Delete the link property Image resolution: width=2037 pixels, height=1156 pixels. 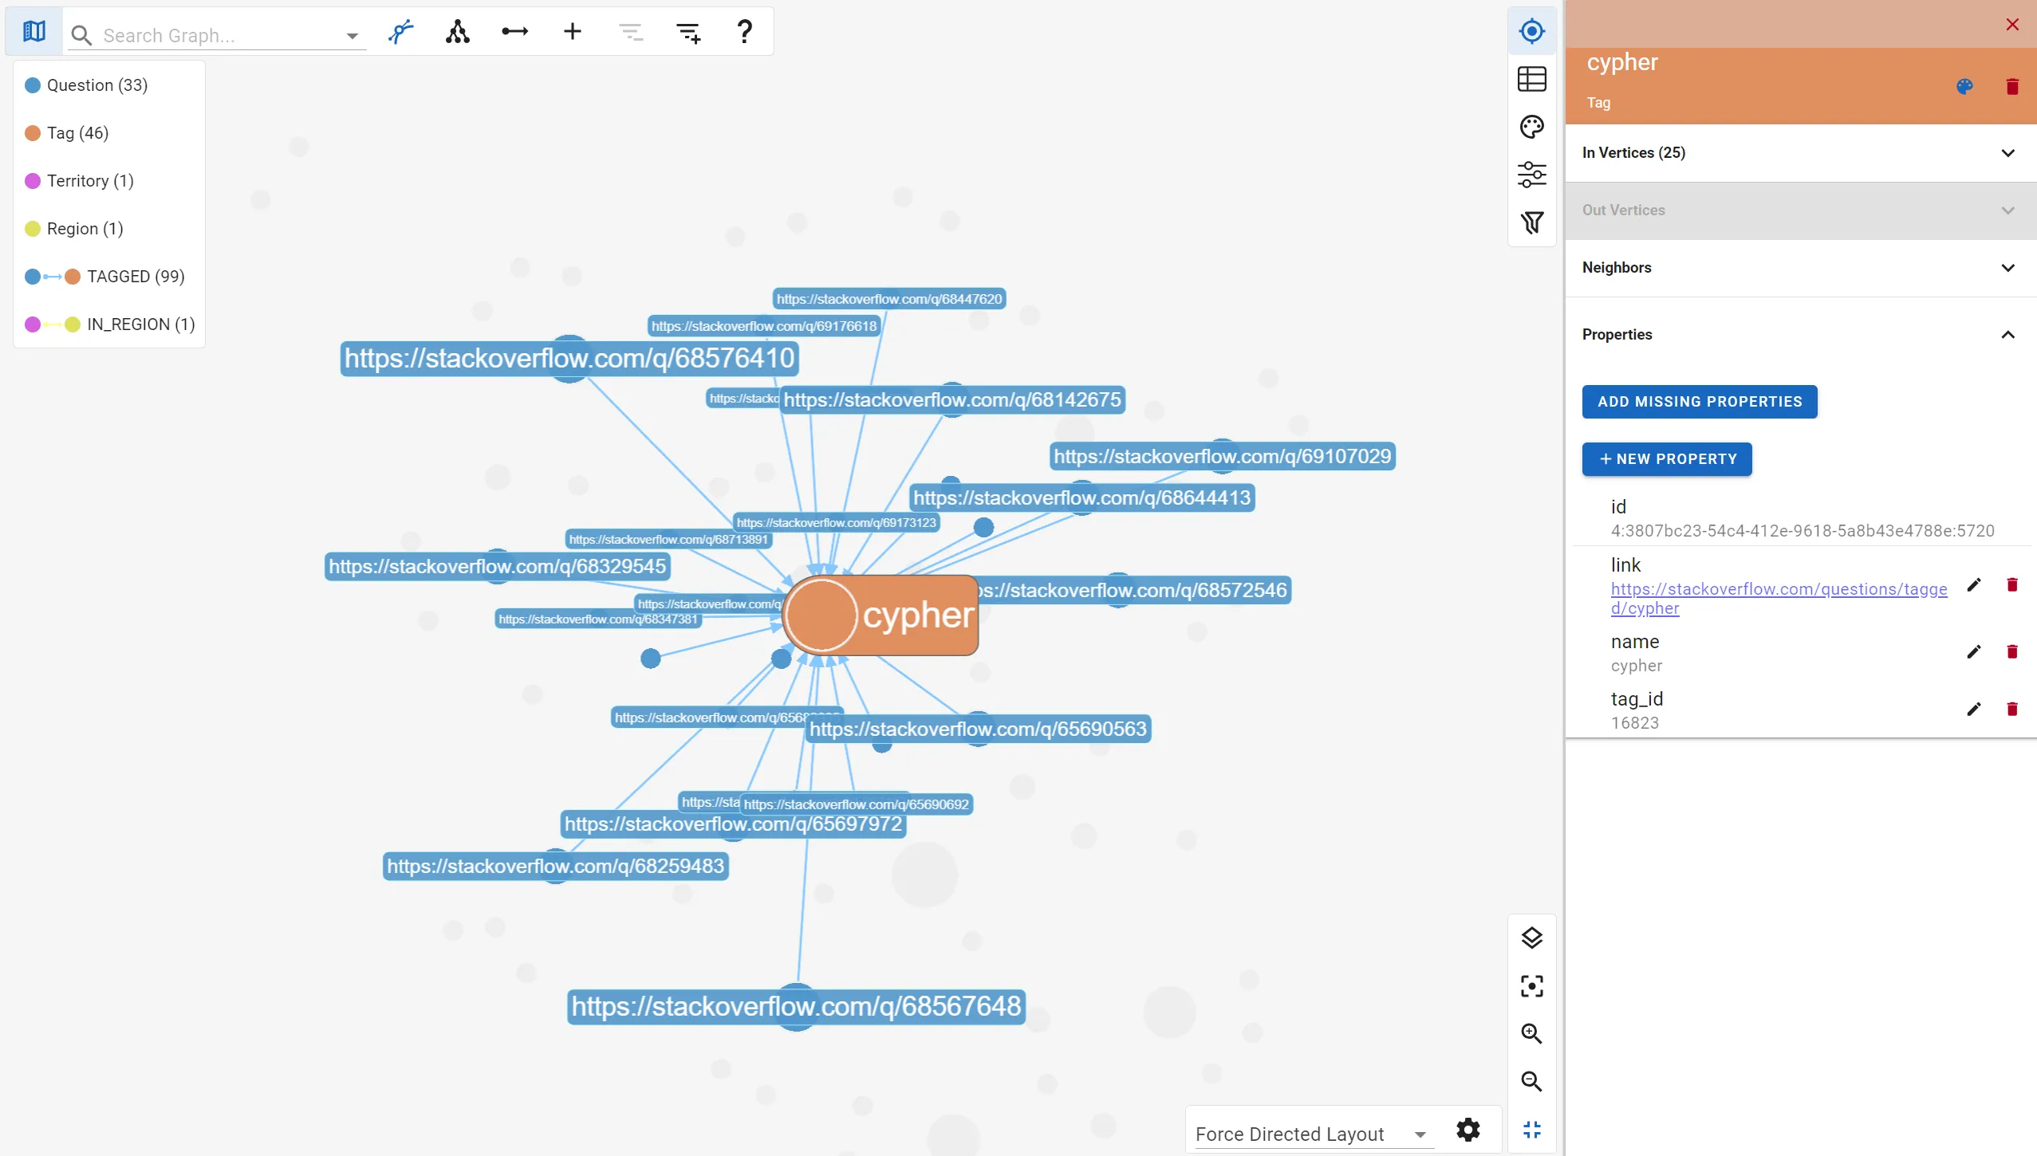click(2012, 585)
